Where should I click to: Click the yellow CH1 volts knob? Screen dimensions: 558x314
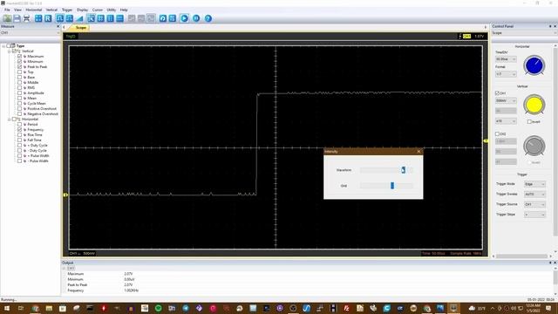tap(534, 105)
